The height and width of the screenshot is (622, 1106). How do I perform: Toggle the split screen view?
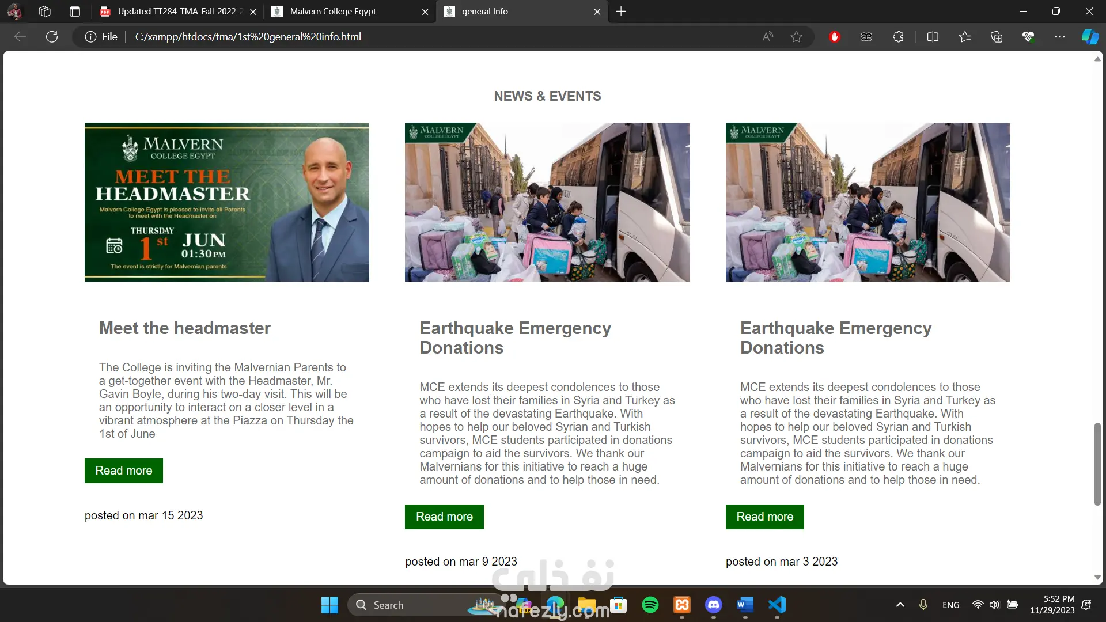(933, 37)
